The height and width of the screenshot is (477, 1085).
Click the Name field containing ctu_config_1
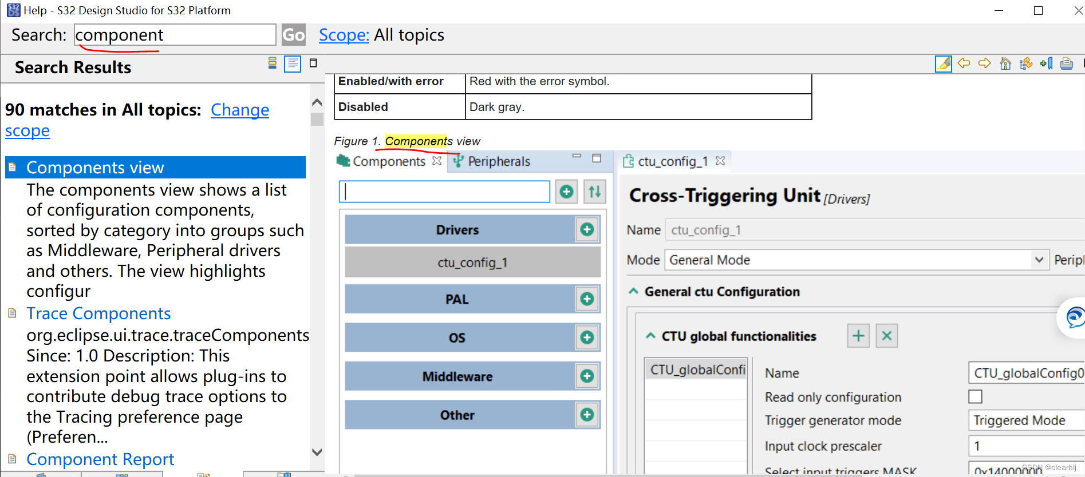point(874,230)
